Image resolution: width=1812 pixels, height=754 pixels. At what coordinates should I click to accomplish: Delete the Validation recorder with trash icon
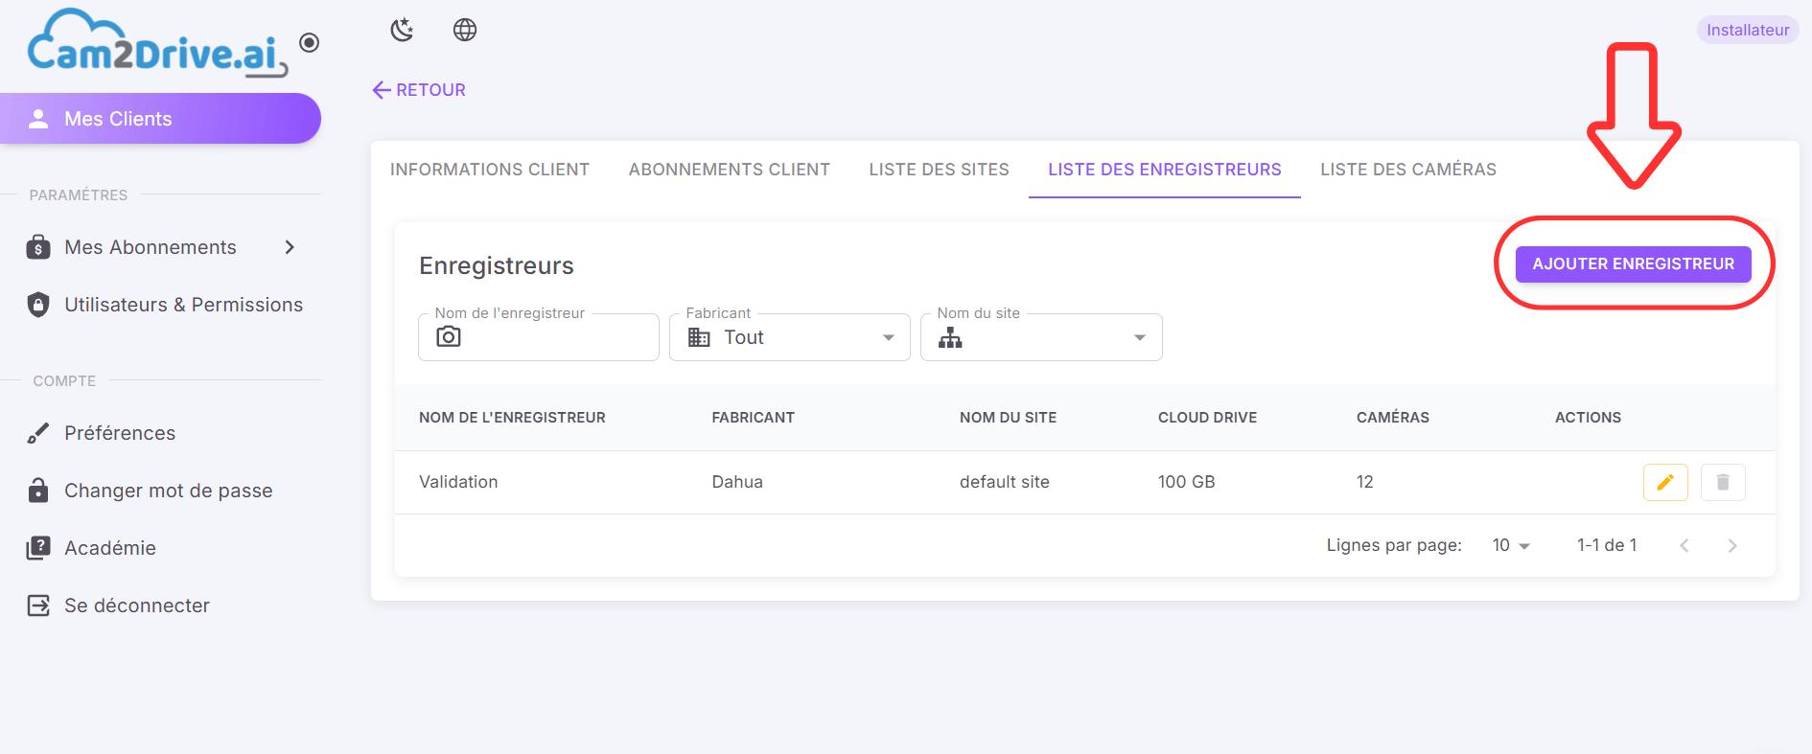click(x=1723, y=482)
